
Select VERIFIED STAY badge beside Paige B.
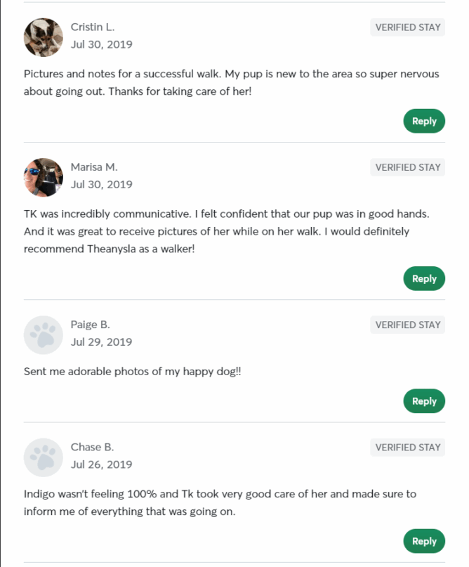tap(407, 325)
